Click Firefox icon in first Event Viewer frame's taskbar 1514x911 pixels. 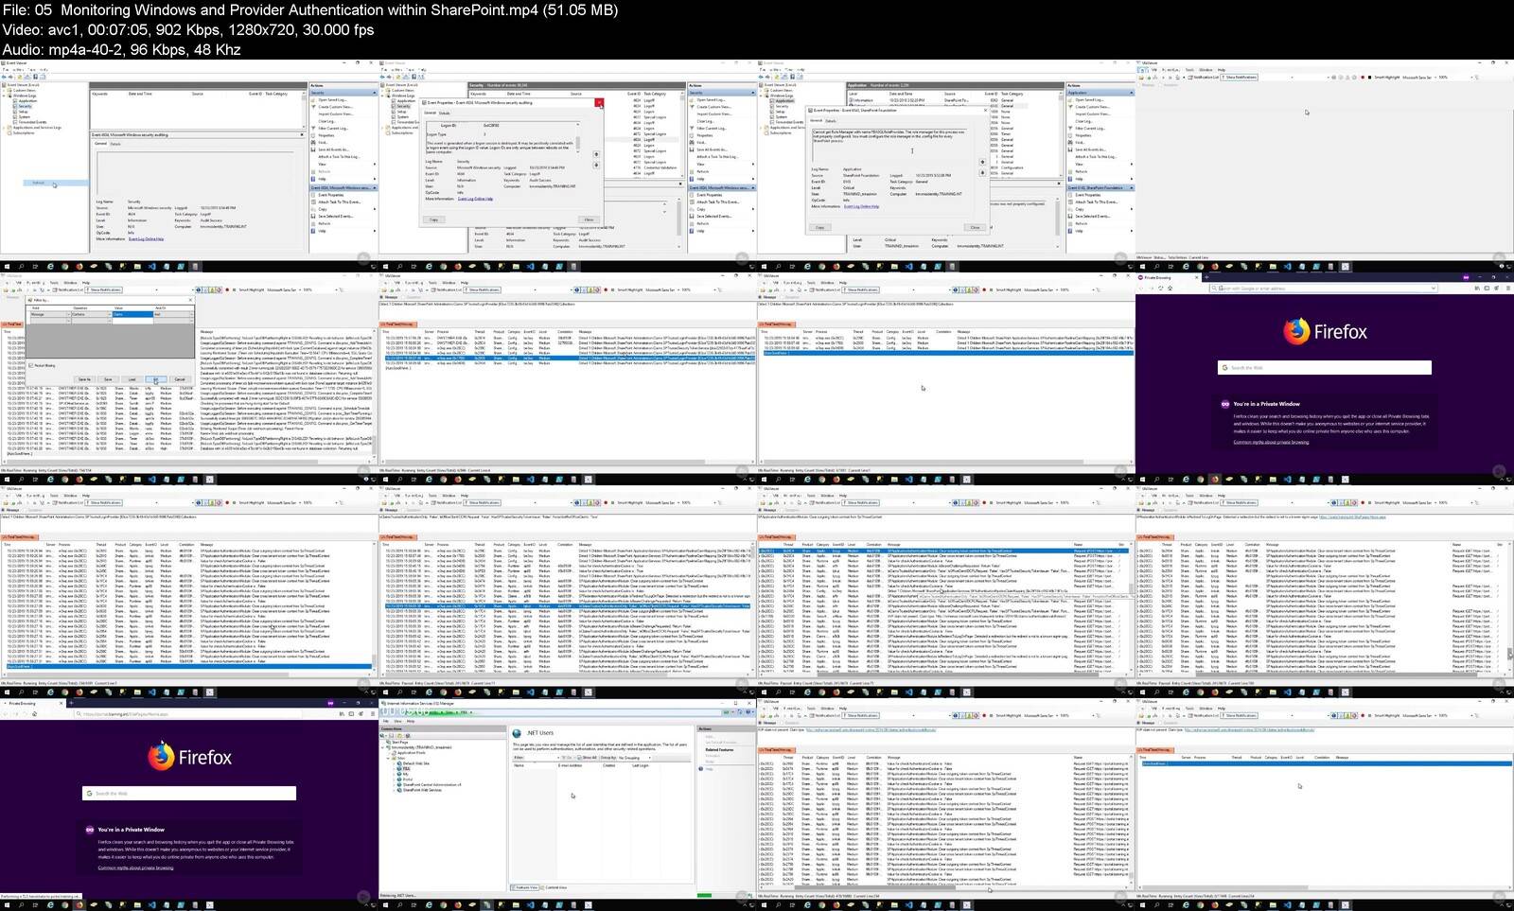click(x=79, y=267)
